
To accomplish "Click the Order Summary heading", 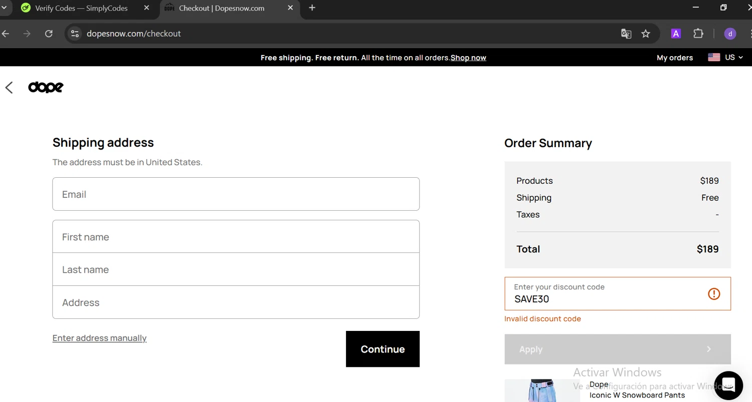I will tap(548, 143).
